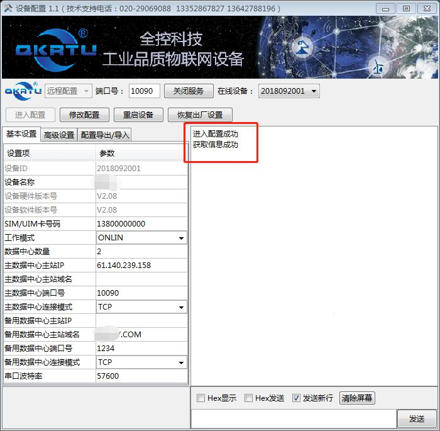Switch to the 基本设置 tab

tap(21, 134)
